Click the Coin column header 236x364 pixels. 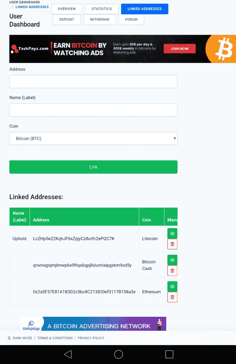pos(152,217)
